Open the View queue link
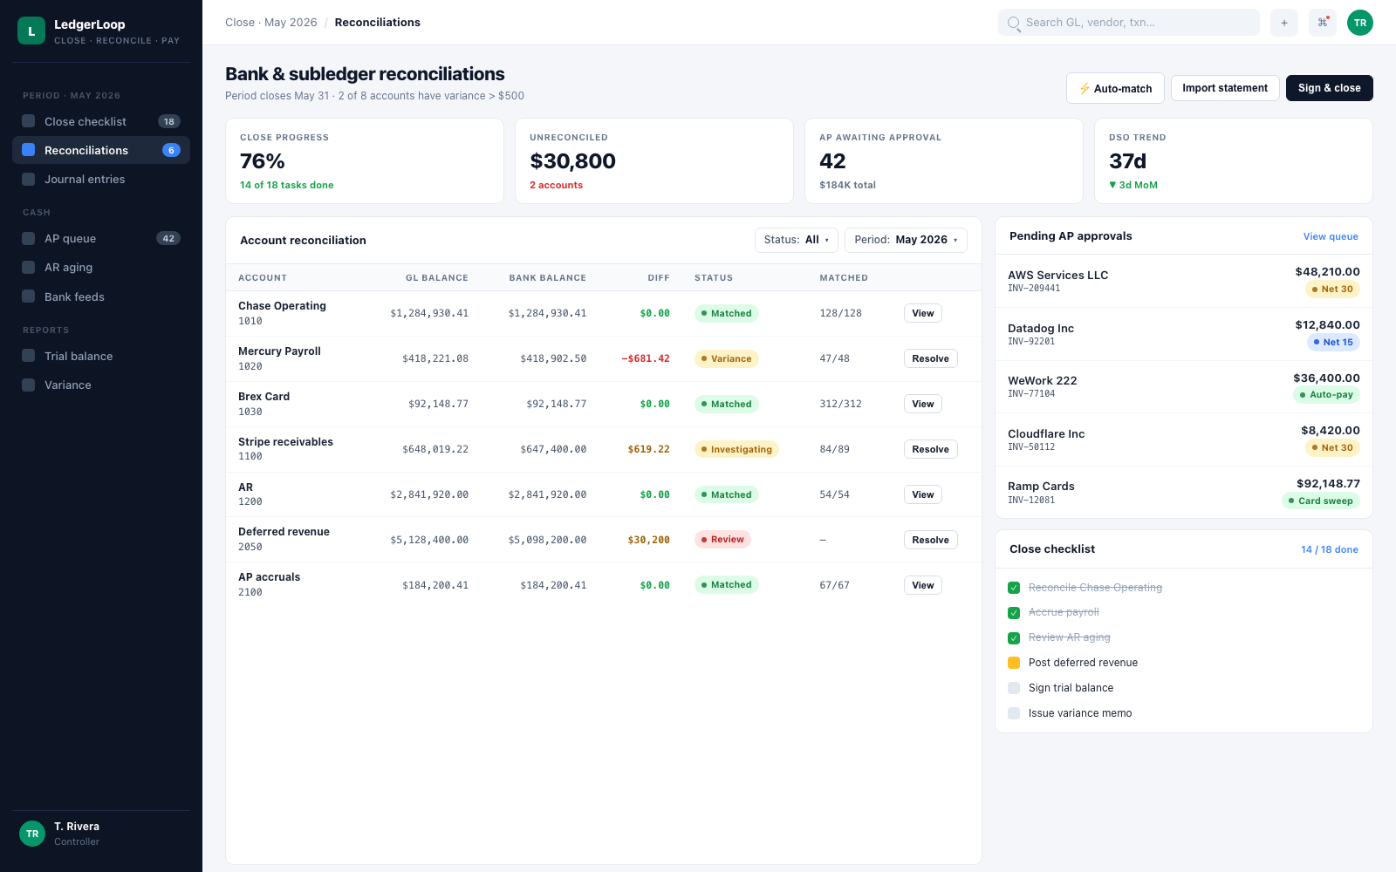This screenshot has width=1396, height=872. (1331, 236)
